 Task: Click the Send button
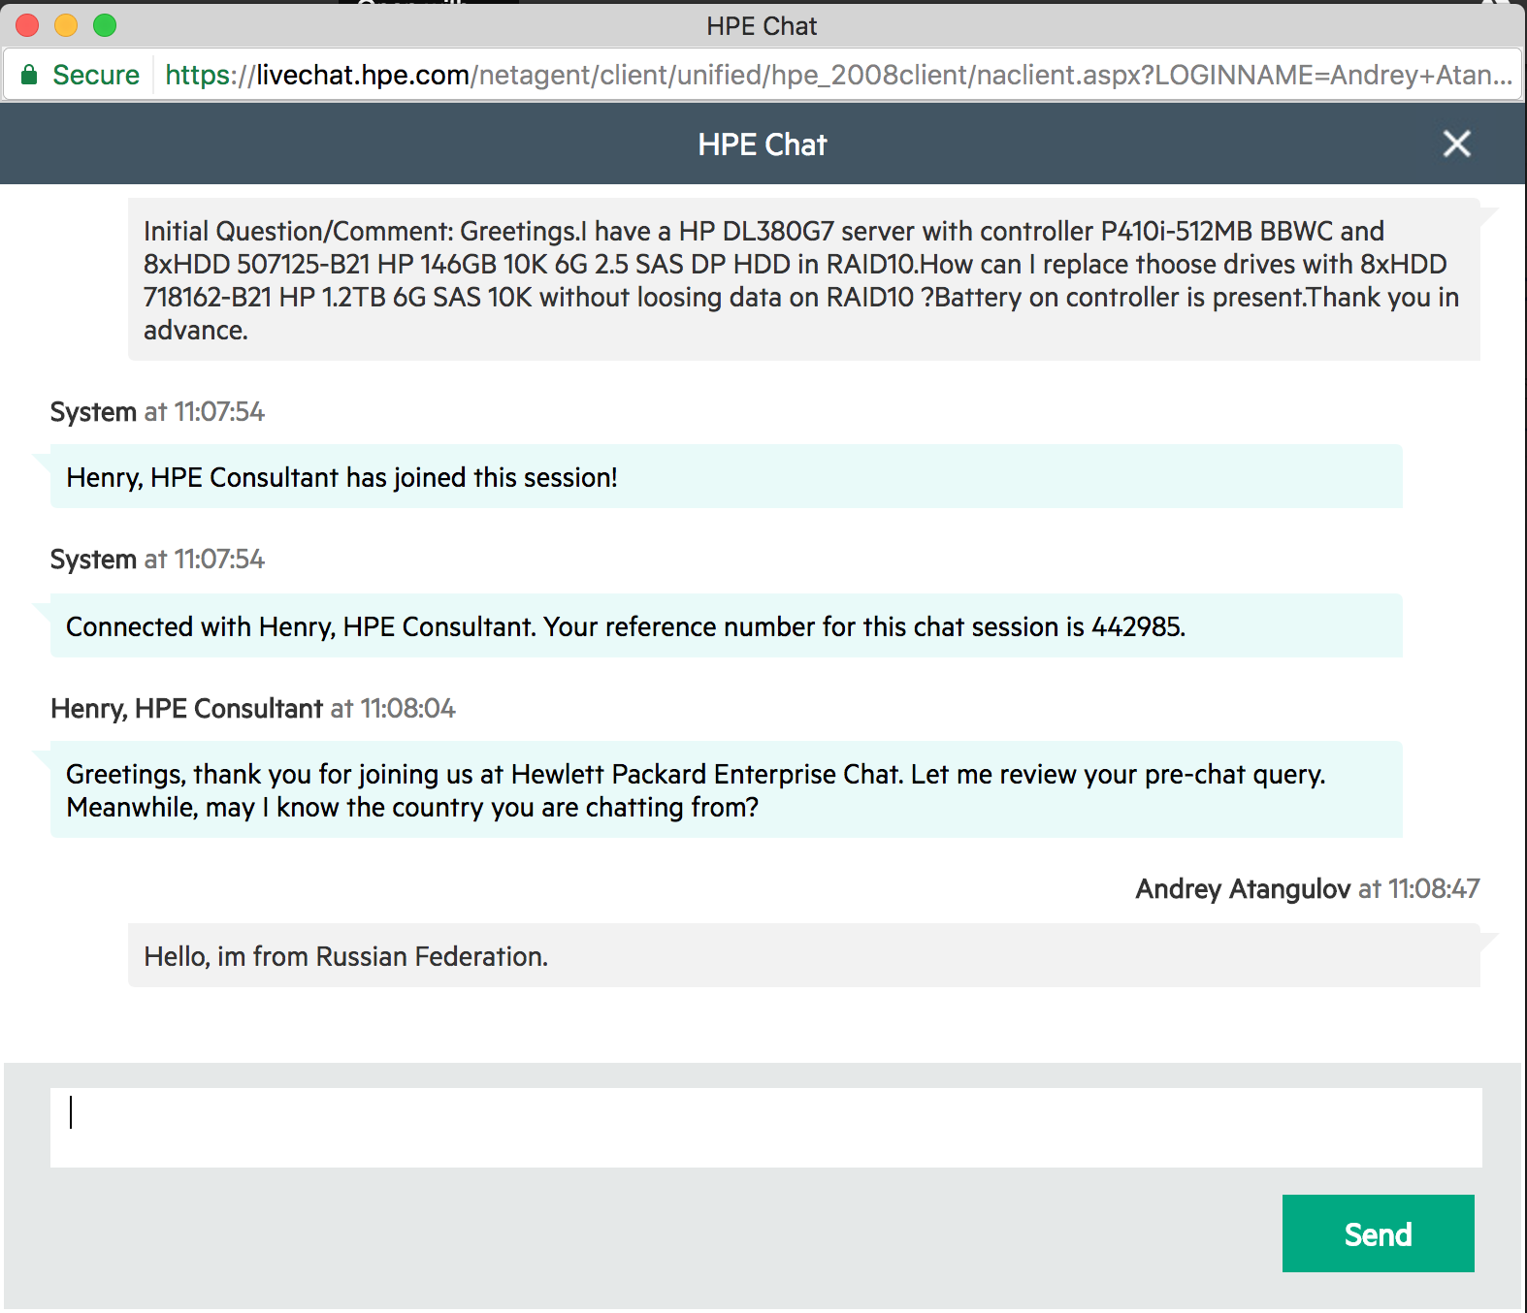pos(1378,1233)
